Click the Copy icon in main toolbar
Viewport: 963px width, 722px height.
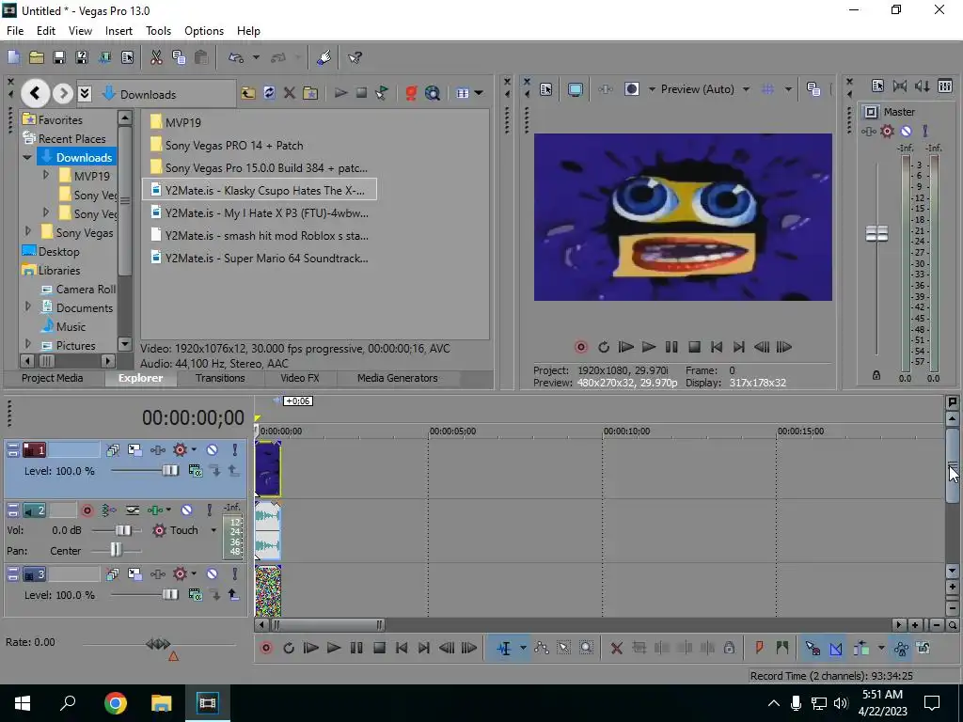click(179, 57)
